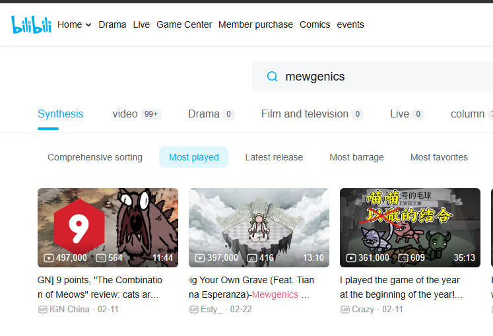Click the bilibili logo

tap(31, 24)
